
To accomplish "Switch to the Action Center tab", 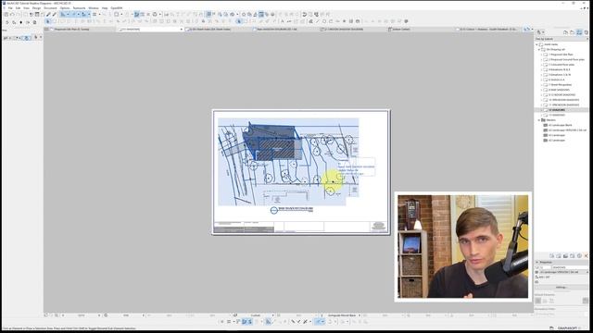I will (x=420, y=29).
